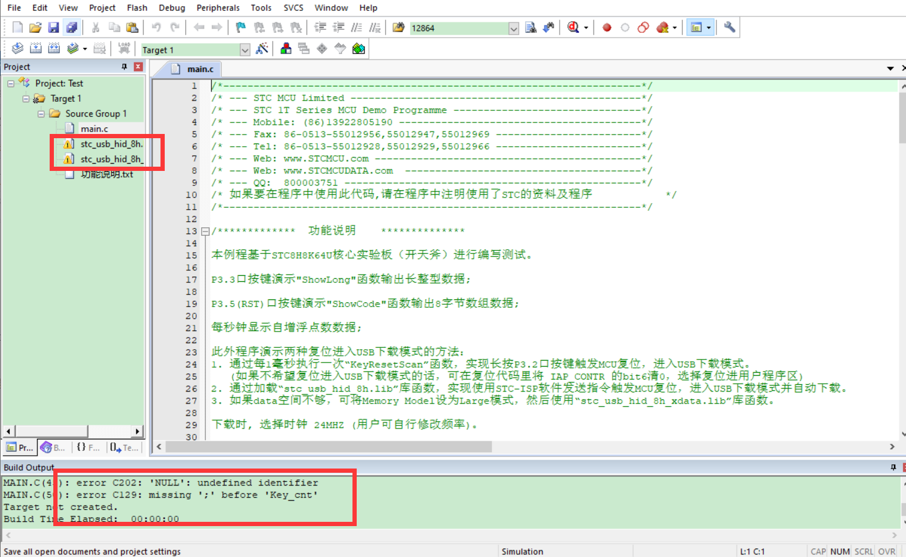Comment selection toolbar icon

[357, 27]
